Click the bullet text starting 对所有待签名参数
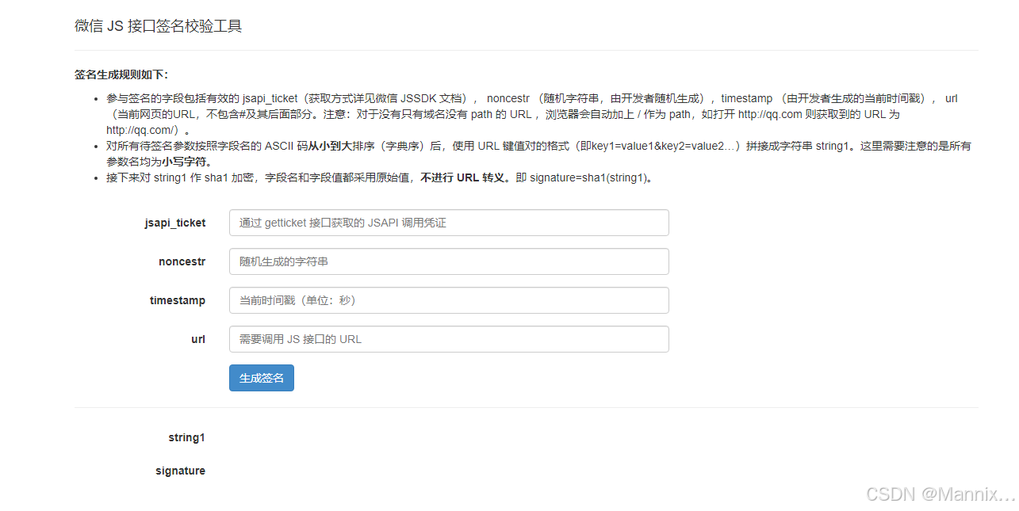This screenshot has height=511, width=1019. 538,154
